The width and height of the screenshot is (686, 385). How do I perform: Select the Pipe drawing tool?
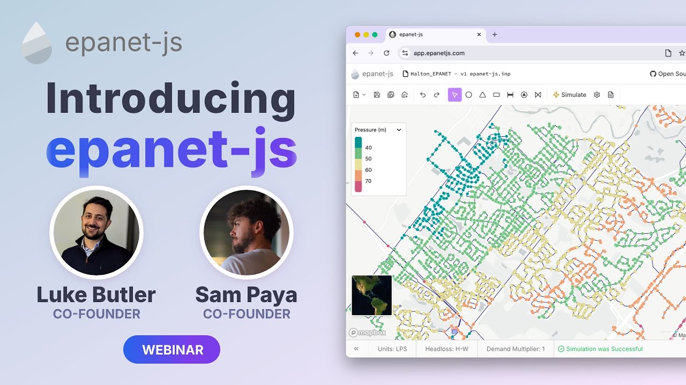pos(510,95)
